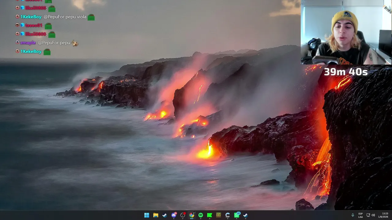Switch to the Google Chrome window
The height and width of the screenshot is (220, 392).
pos(192,215)
